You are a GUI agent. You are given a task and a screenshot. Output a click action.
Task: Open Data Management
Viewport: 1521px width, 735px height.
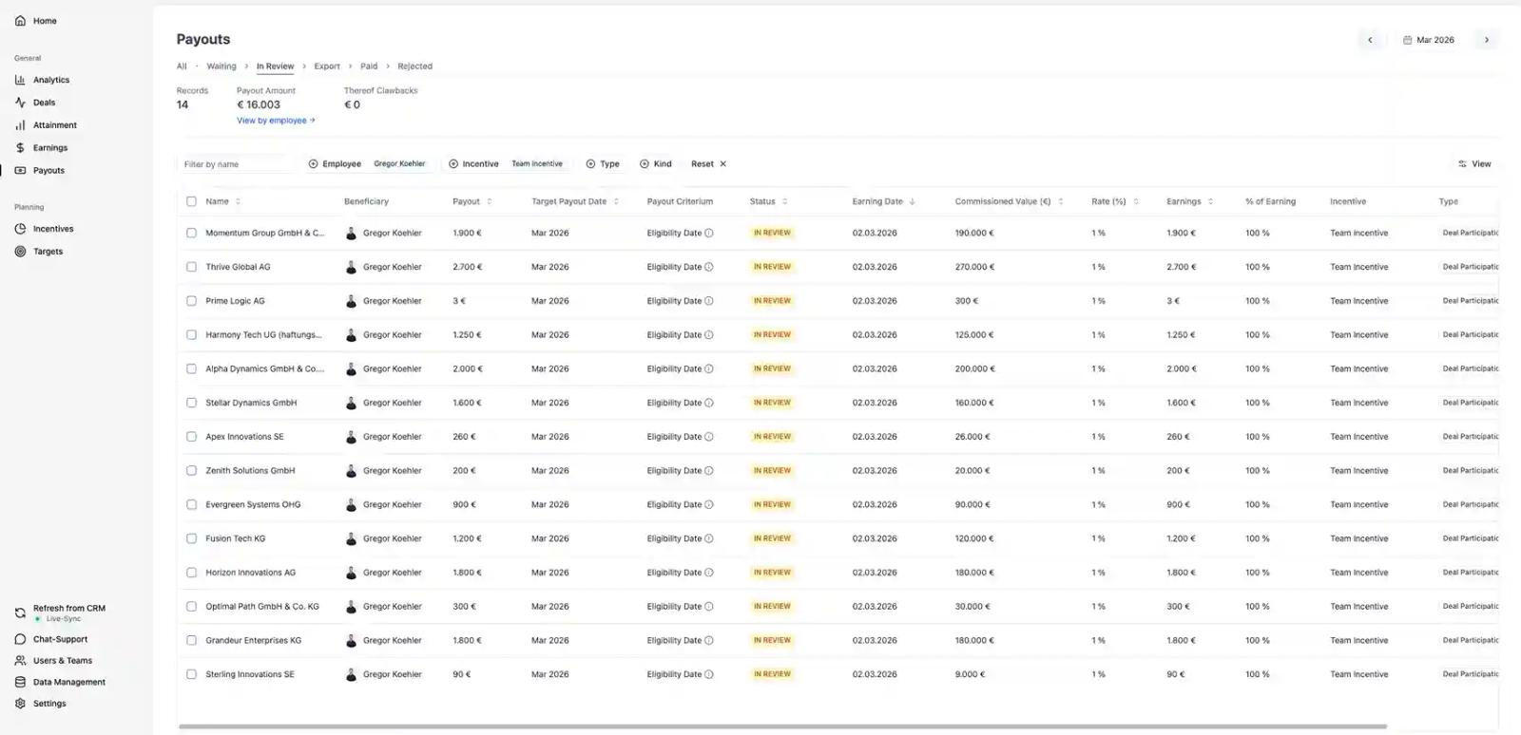click(60, 682)
